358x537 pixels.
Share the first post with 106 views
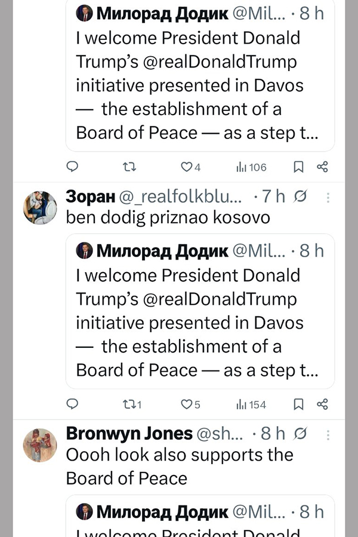pyautogui.click(x=322, y=167)
